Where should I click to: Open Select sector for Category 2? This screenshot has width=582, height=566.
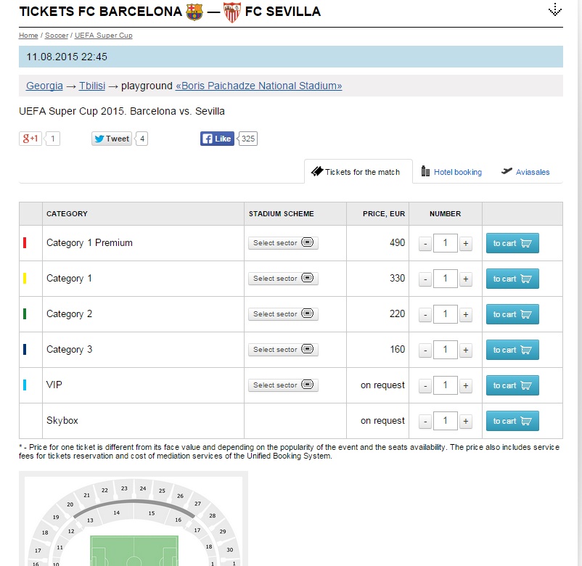283,314
